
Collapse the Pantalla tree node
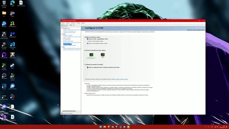click(x=62, y=34)
